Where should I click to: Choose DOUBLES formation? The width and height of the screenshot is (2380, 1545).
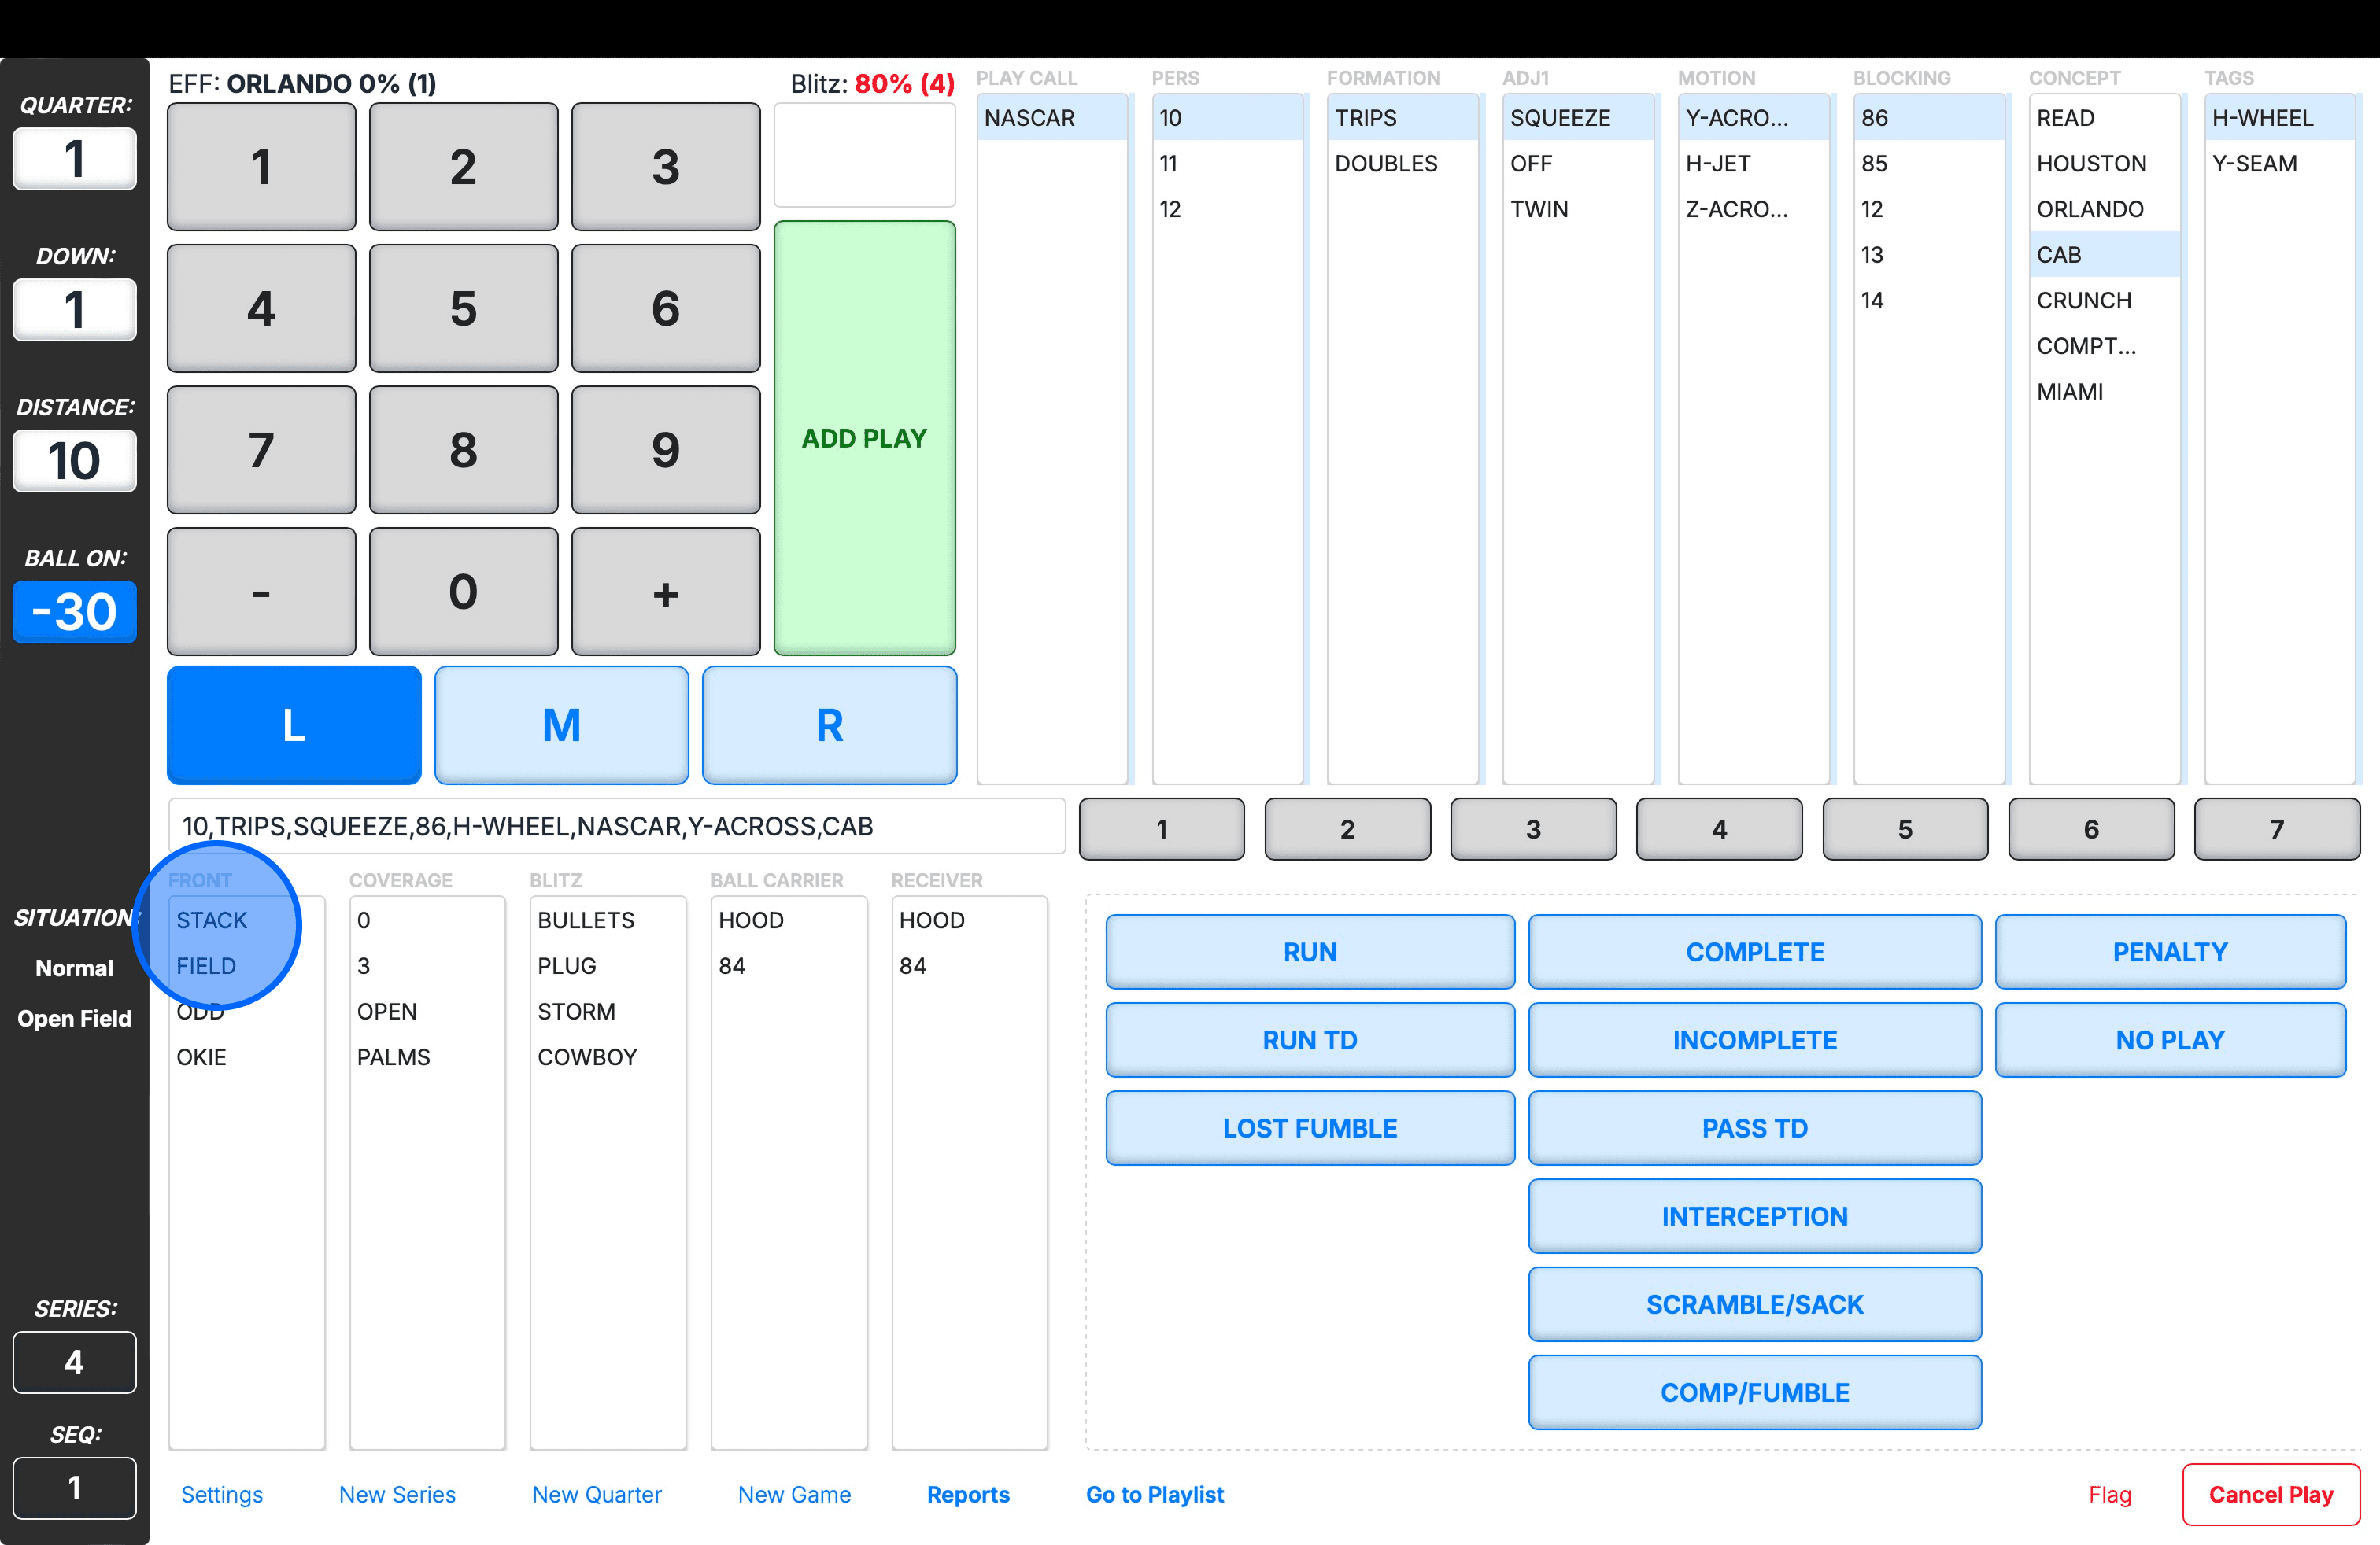tap(1402, 164)
